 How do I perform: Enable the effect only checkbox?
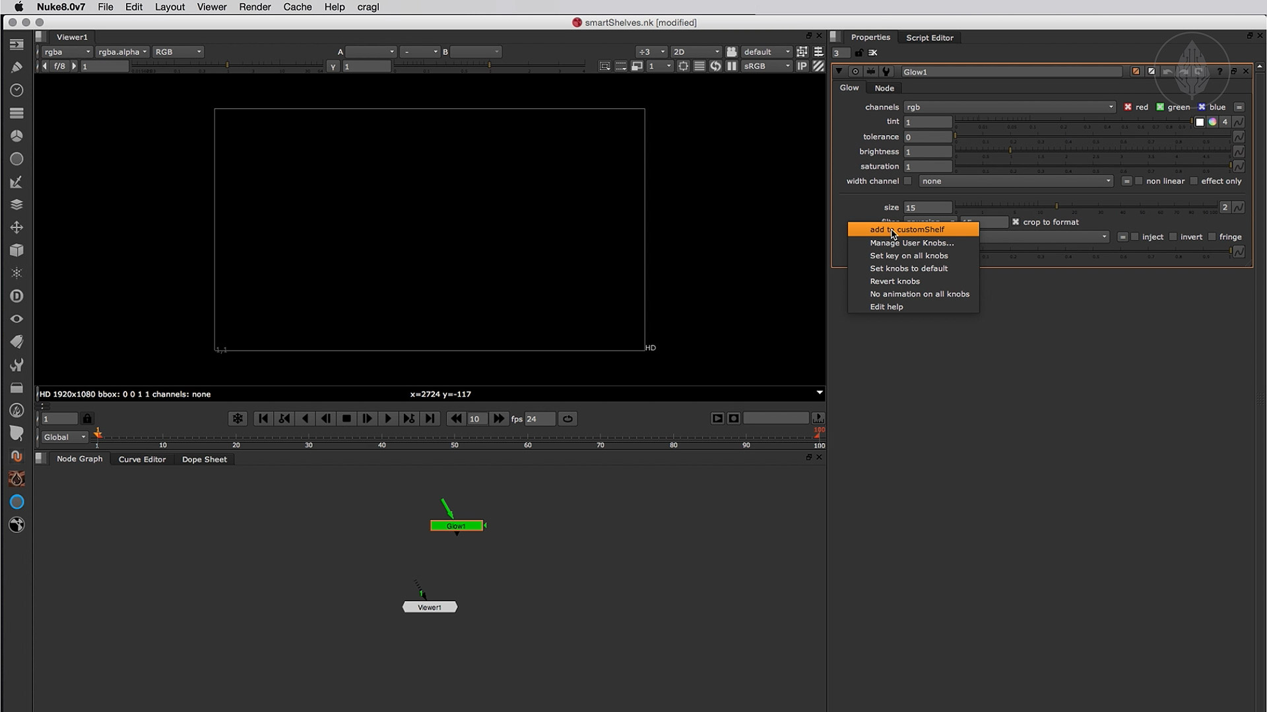[1194, 181]
